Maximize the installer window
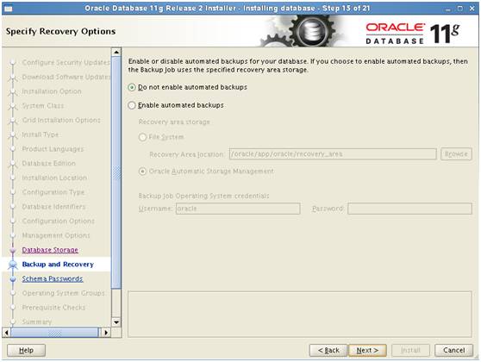The height and width of the screenshot is (362, 481). [459, 9]
